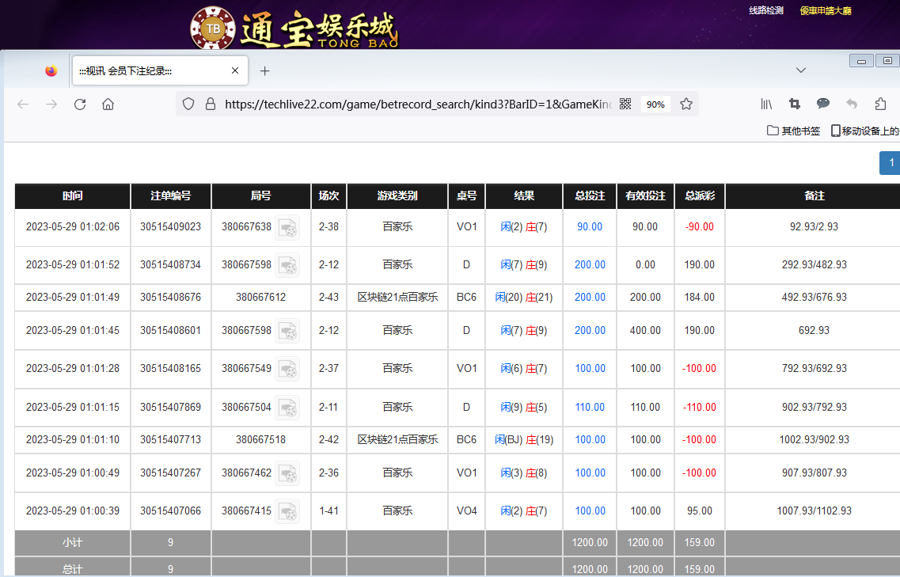900x577 pixels.
Task: Reload the current page
Action: point(80,104)
